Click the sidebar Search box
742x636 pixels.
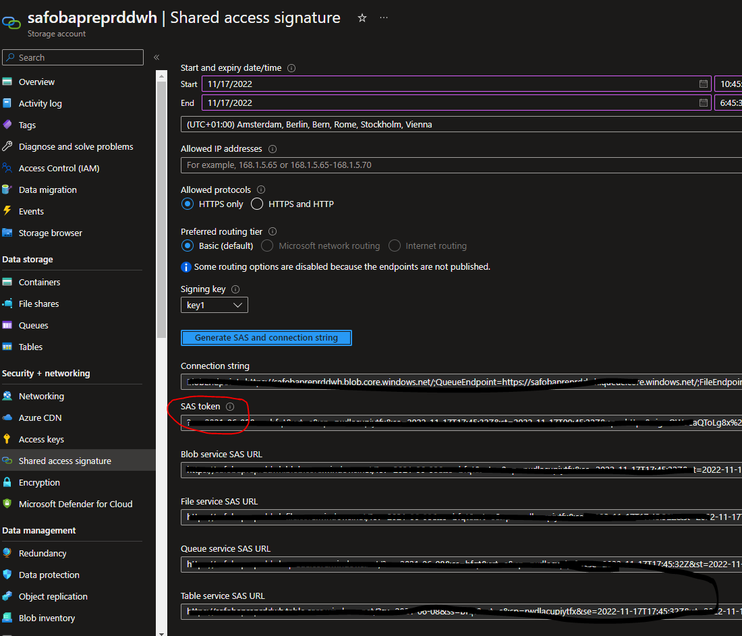pyautogui.click(x=73, y=57)
